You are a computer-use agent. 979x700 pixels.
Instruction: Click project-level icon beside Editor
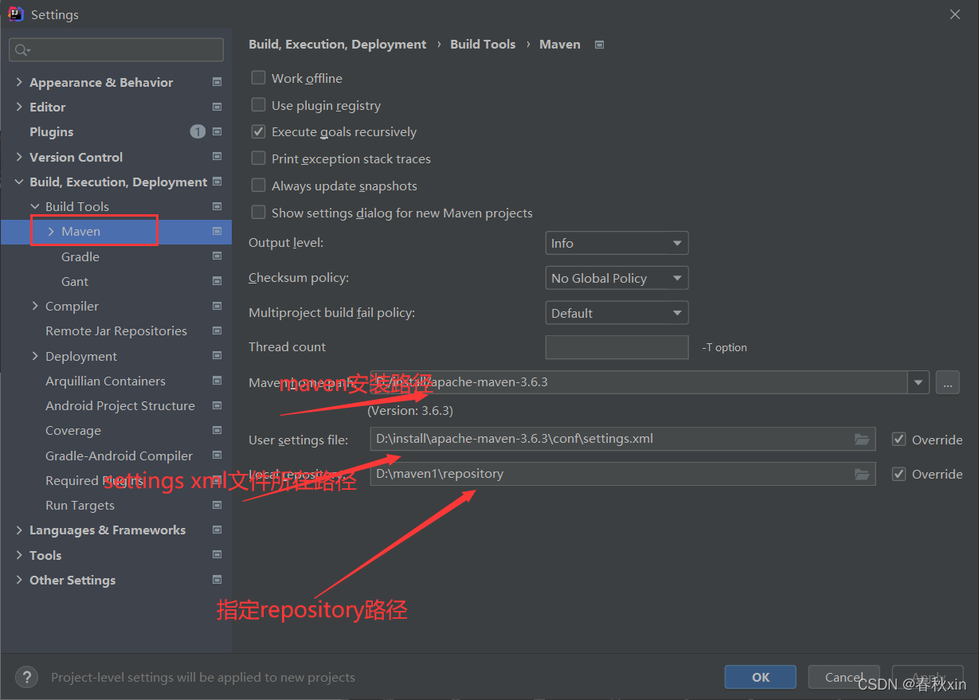(217, 107)
